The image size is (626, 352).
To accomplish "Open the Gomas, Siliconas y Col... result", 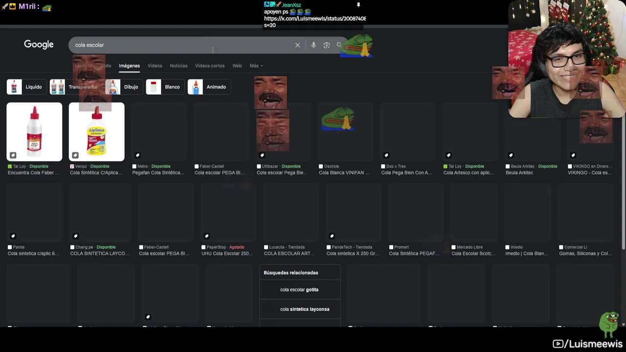I will pos(585,253).
